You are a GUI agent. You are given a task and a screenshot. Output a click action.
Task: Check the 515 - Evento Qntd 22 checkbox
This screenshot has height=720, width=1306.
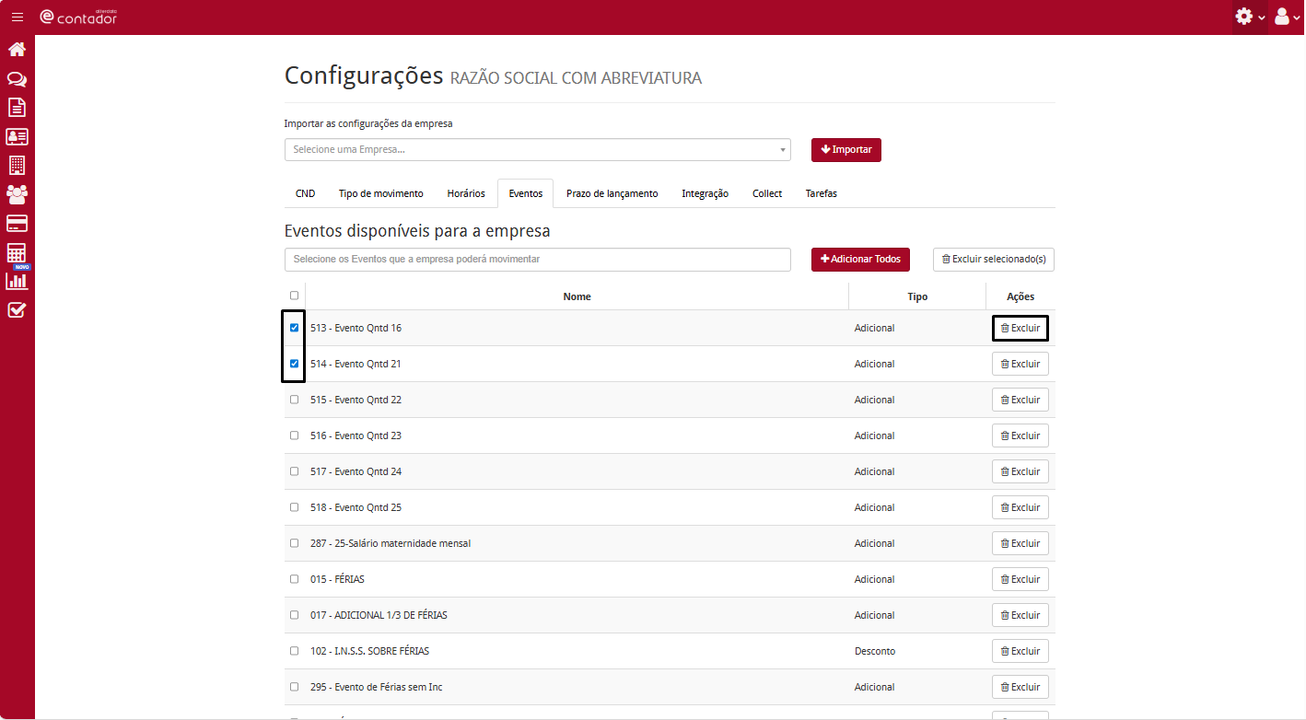[295, 400]
